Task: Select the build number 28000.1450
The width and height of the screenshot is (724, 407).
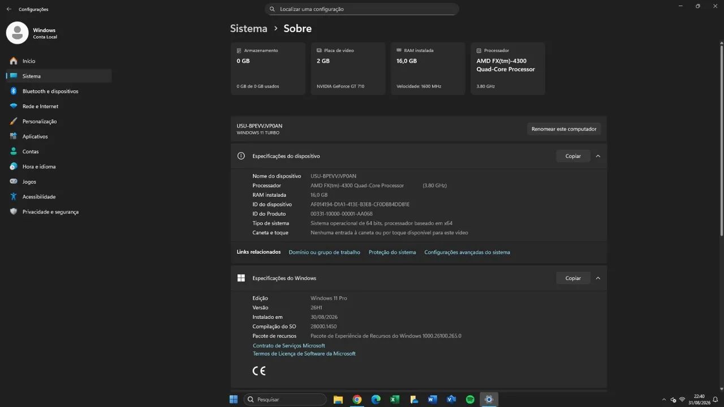Action: coord(324,327)
